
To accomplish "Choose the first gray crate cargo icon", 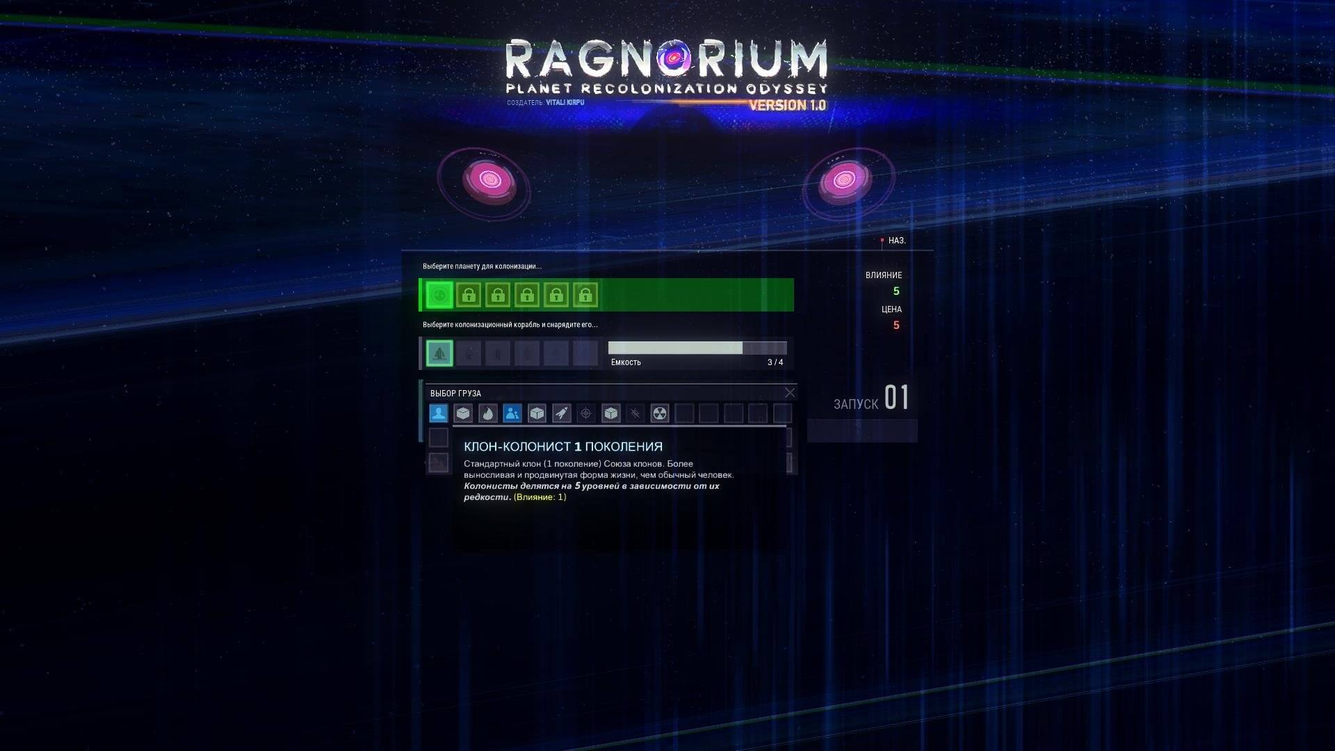I will point(463,414).
